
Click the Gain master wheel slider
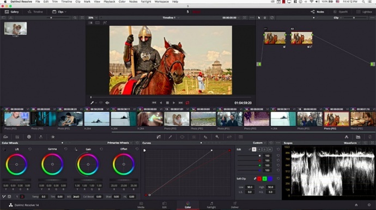click(x=88, y=180)
